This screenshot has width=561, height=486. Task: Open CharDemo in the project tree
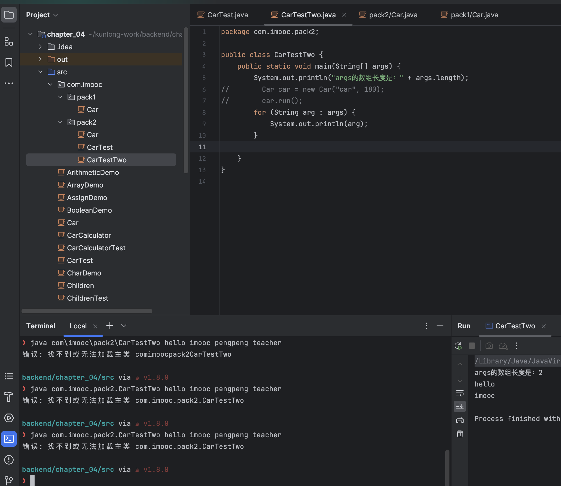pyautogui.click(x=79, y=273)
